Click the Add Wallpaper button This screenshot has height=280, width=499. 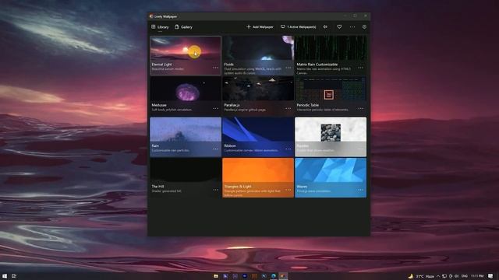click(x=260, y=27)
